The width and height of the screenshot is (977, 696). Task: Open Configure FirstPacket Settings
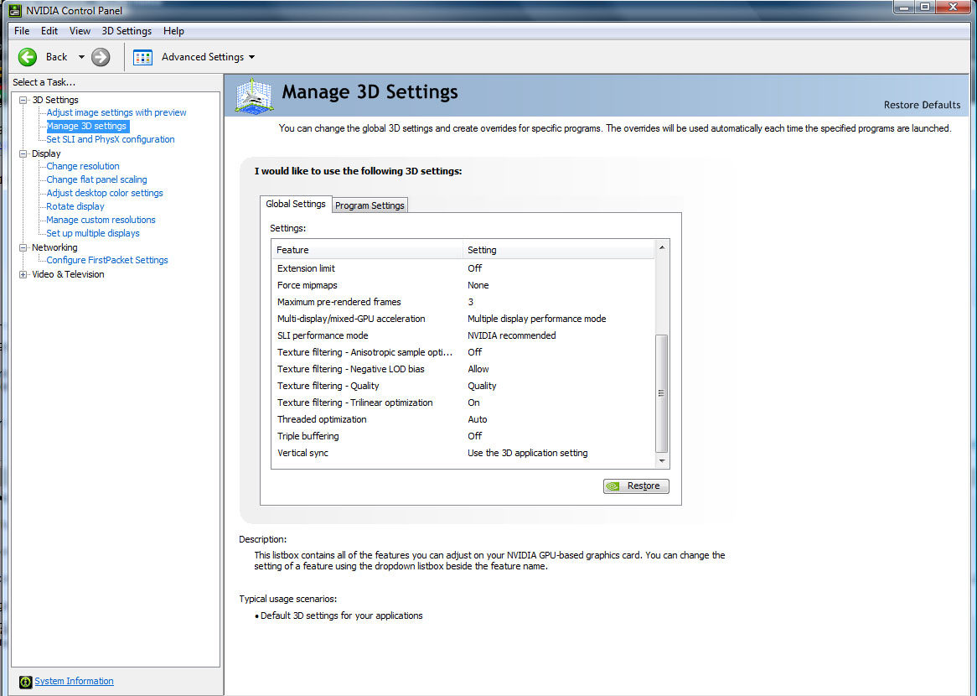(x=107, y=260)
